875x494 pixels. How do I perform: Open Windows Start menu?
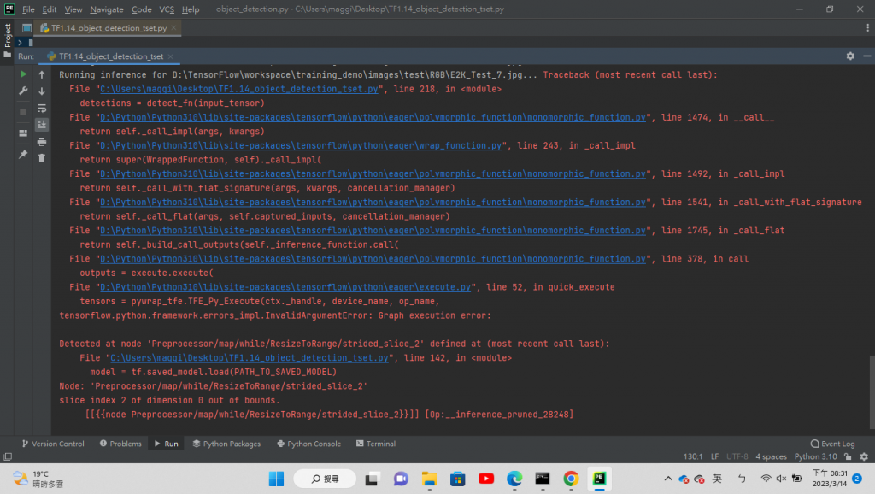click(x=276, y=479)
